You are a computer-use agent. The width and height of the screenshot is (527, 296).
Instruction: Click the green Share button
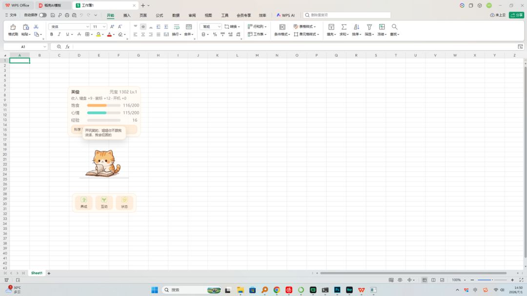[516, 15]
